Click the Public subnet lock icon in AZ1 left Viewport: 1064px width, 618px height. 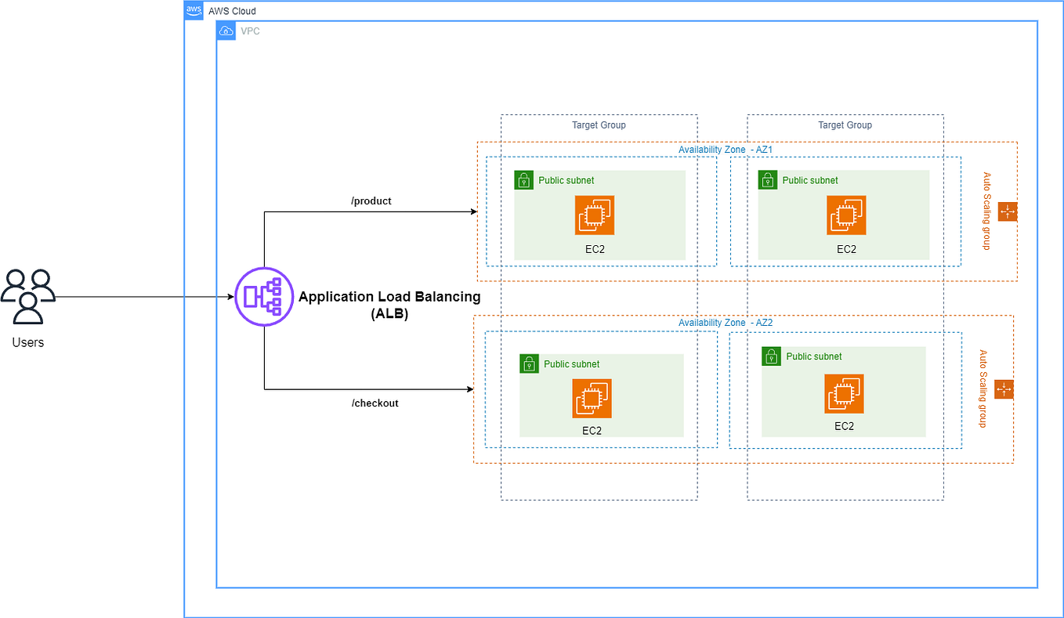(525, 179)
